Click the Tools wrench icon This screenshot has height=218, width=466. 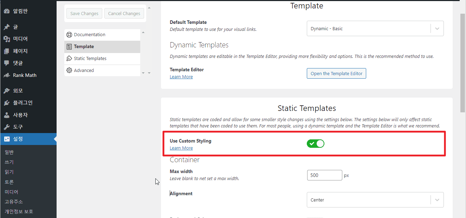click(7, 127)
